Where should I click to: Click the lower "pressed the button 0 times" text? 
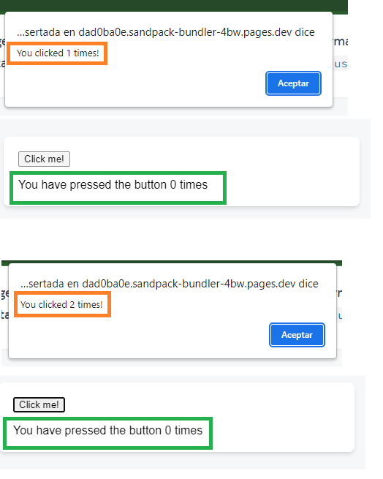pos(108,430)
